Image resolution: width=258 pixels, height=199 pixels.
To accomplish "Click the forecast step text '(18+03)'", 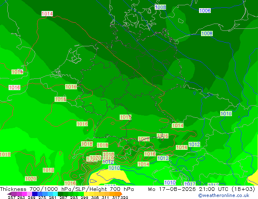I will [x=243, y=189].
